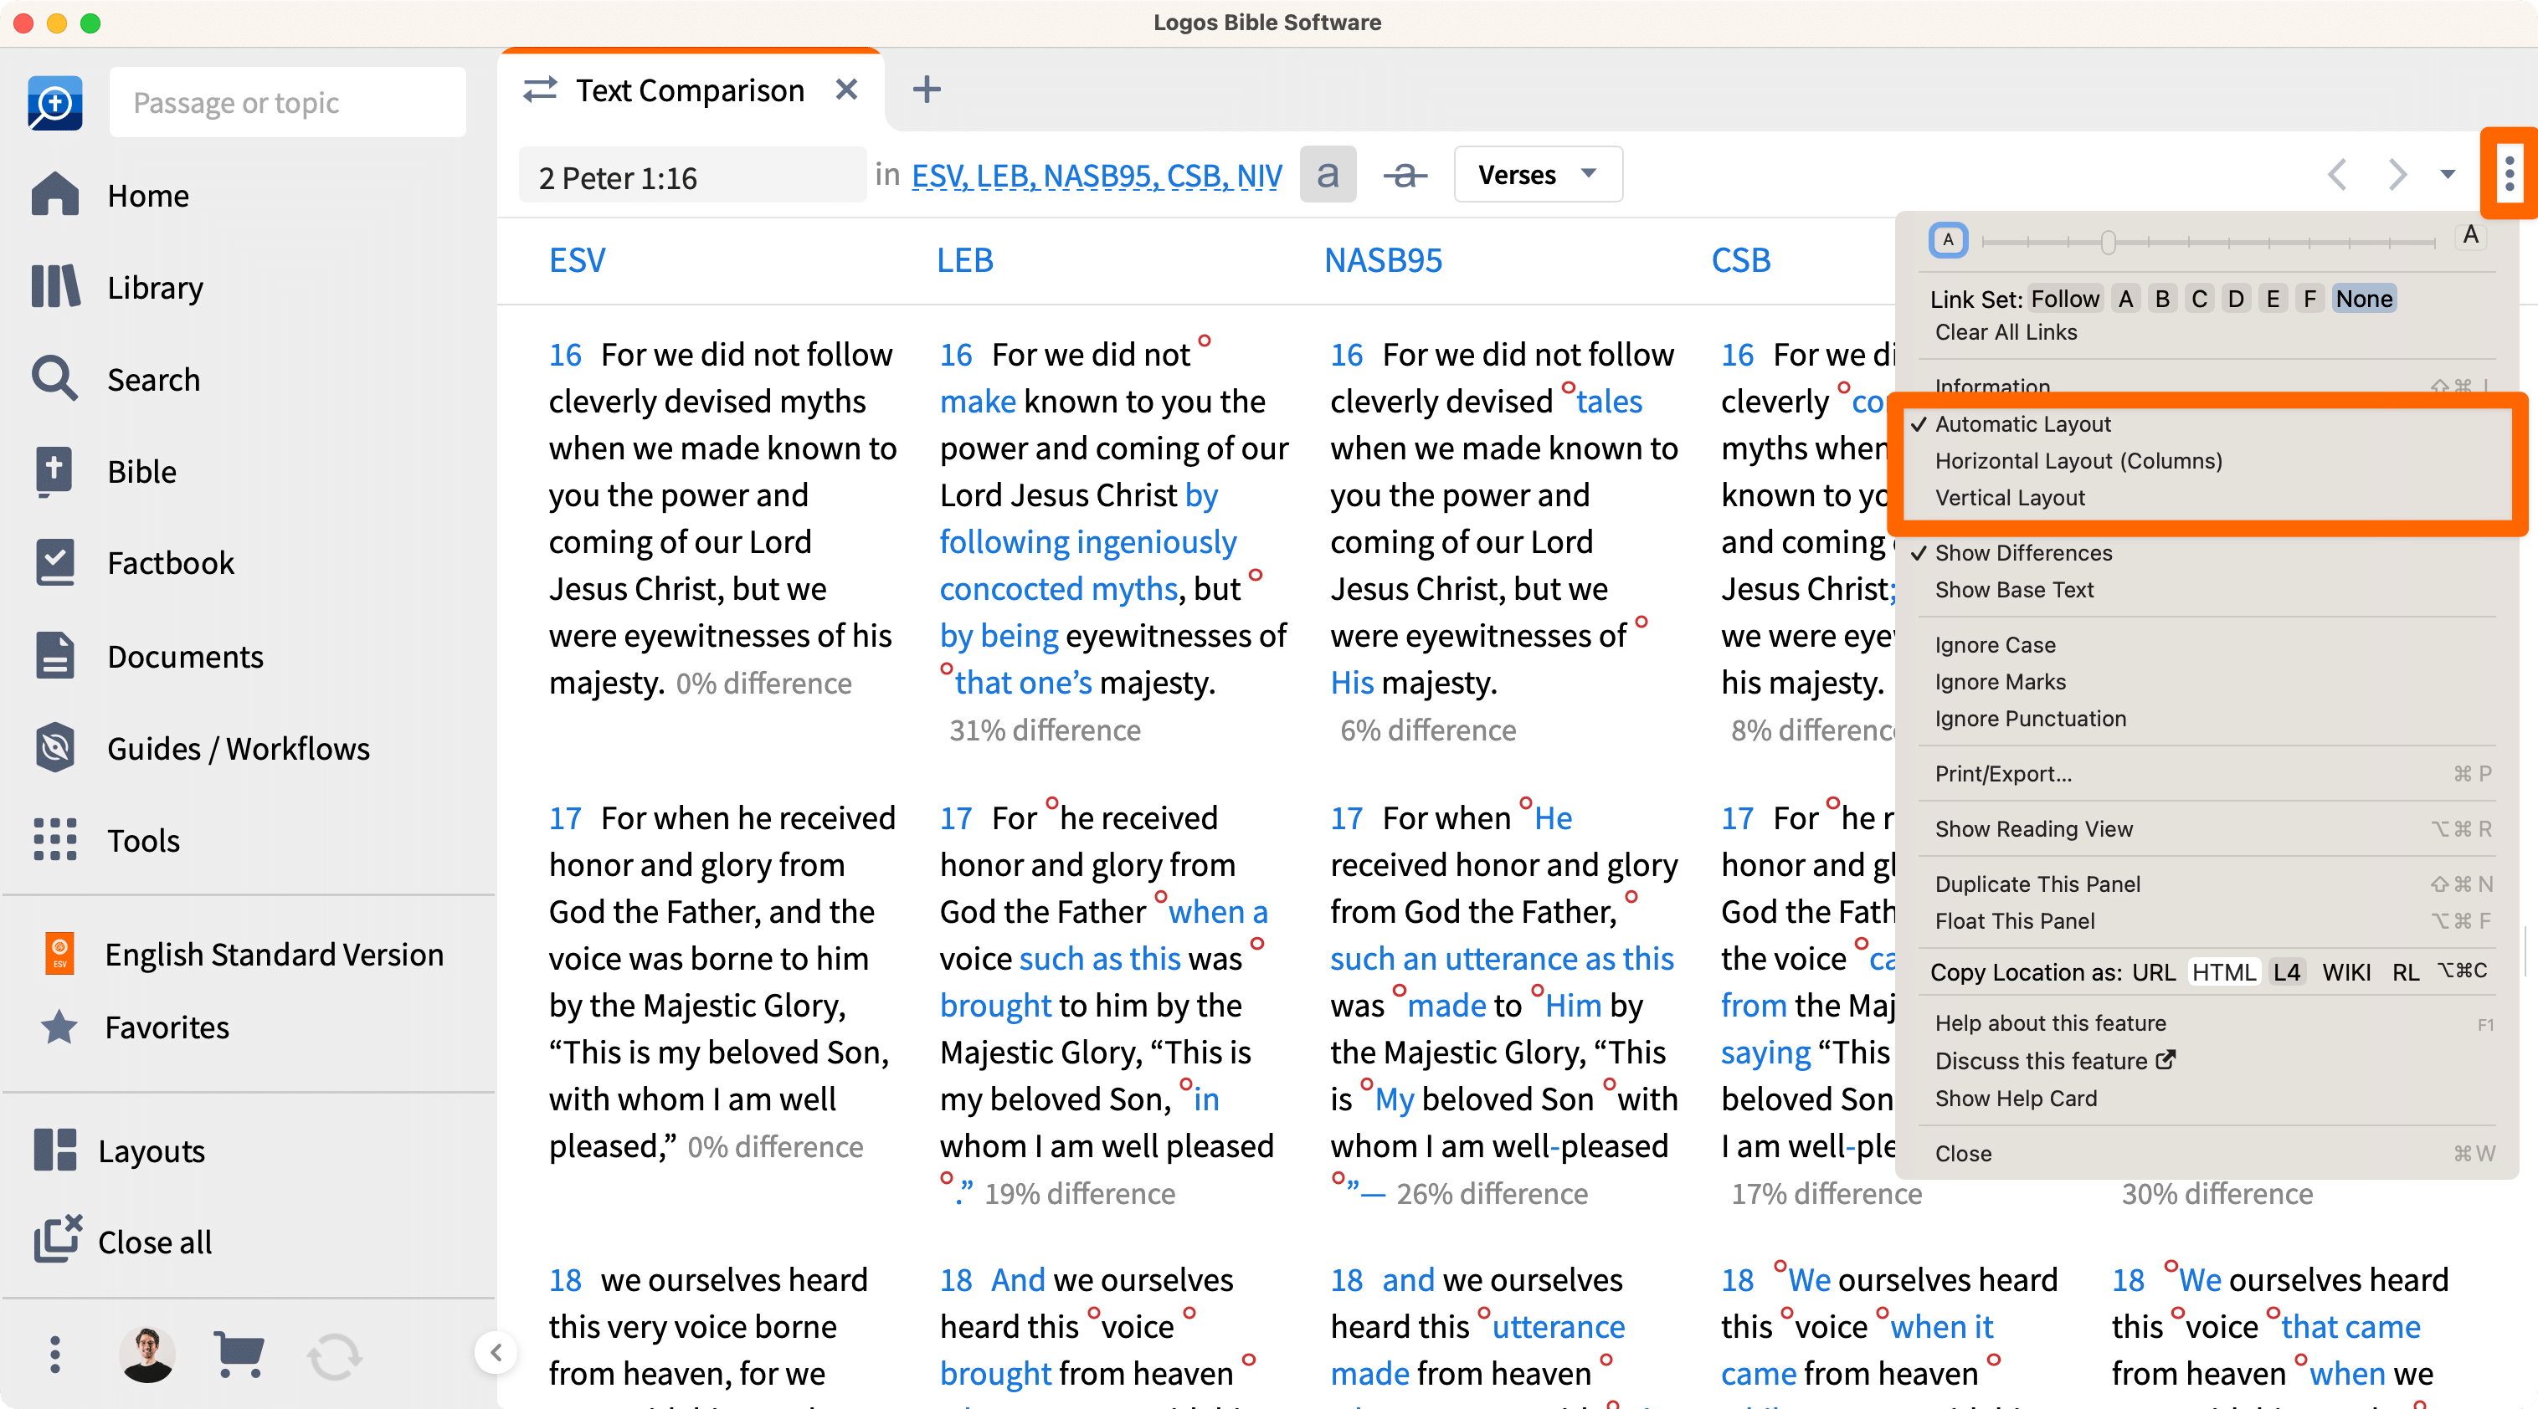2538x1409 pixels.
Task: Click the text size slider handle
Action: 2108,241
